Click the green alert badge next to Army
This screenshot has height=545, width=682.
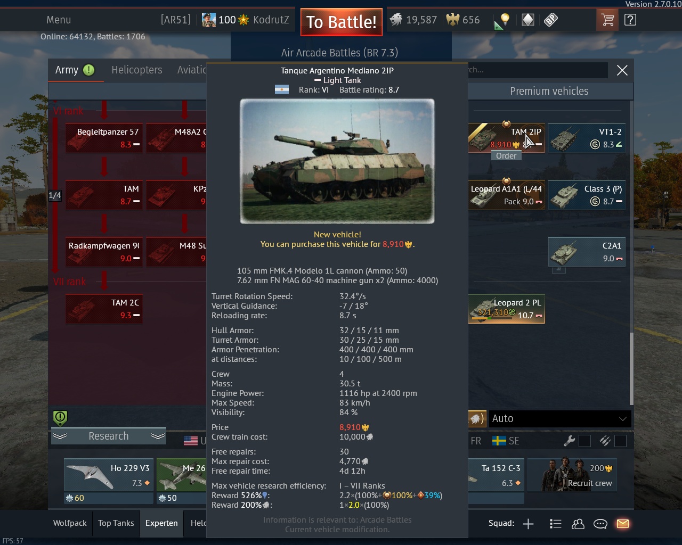pos(89,70)
